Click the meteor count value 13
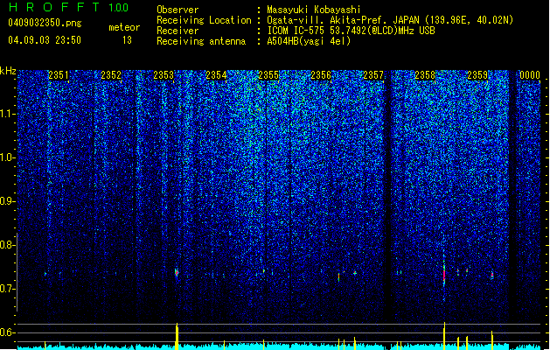 click(x=127, y=40)
